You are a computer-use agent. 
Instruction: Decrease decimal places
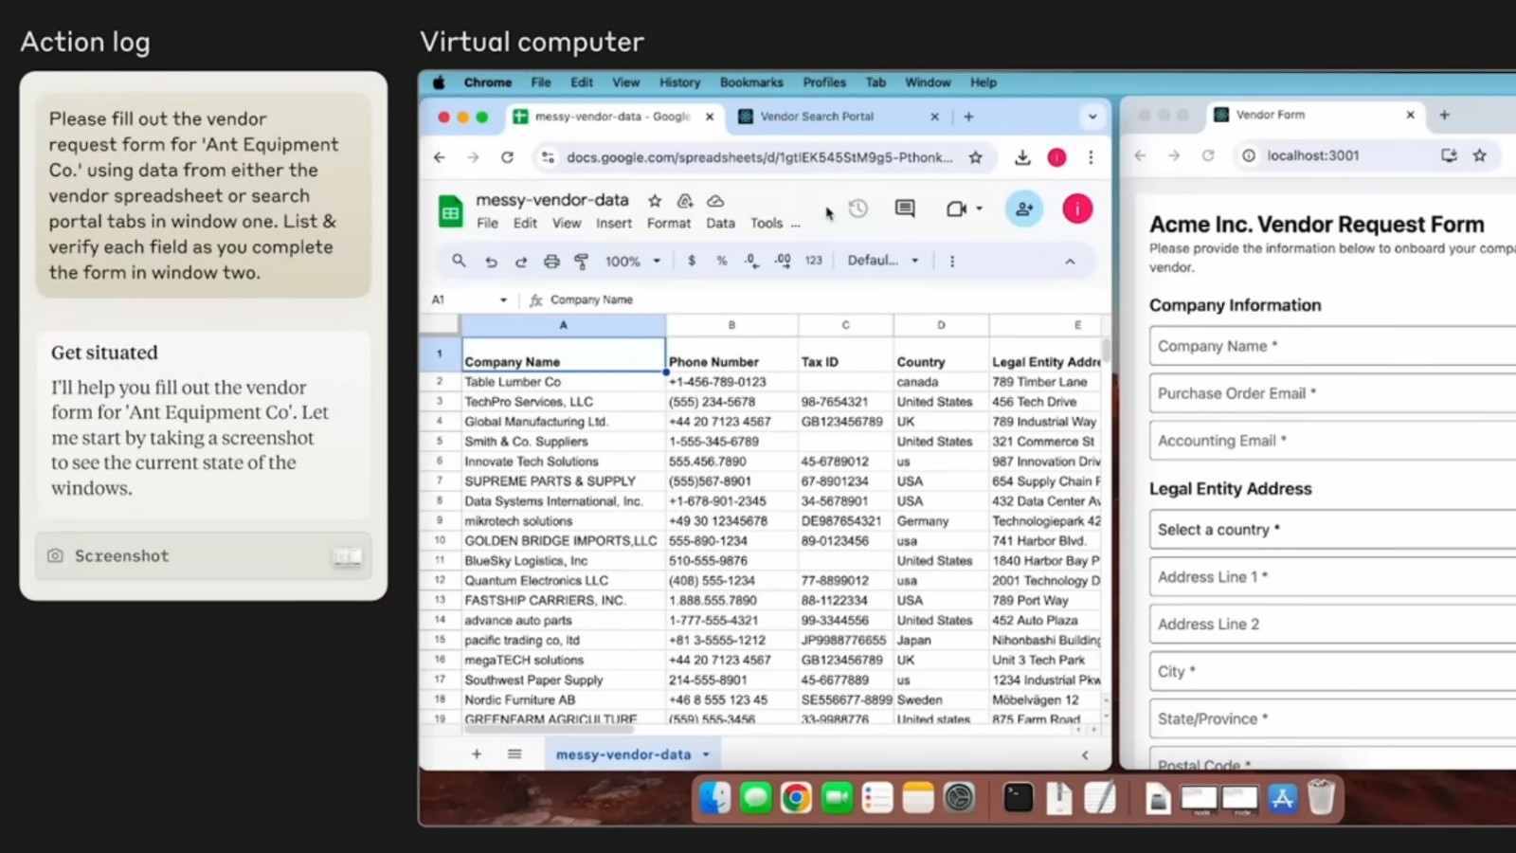pyautogui.click(x=751, y=261)
